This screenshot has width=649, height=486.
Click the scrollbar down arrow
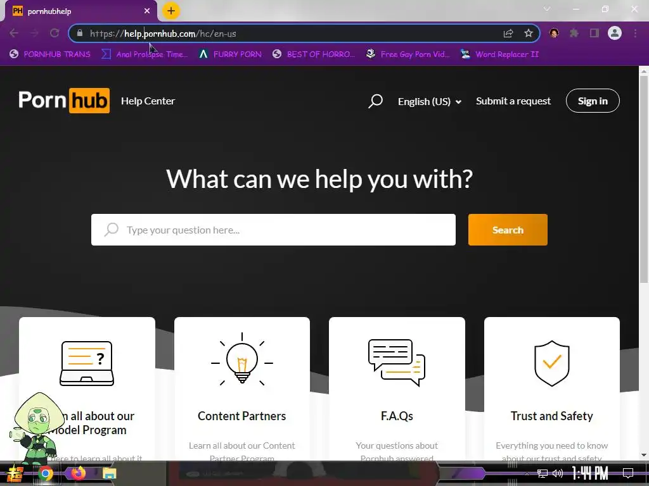[x=644, y=455]
